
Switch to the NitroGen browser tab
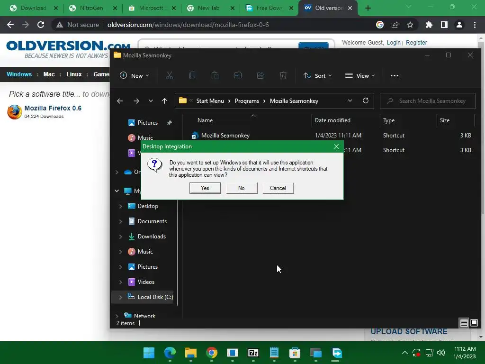point(91,8)
